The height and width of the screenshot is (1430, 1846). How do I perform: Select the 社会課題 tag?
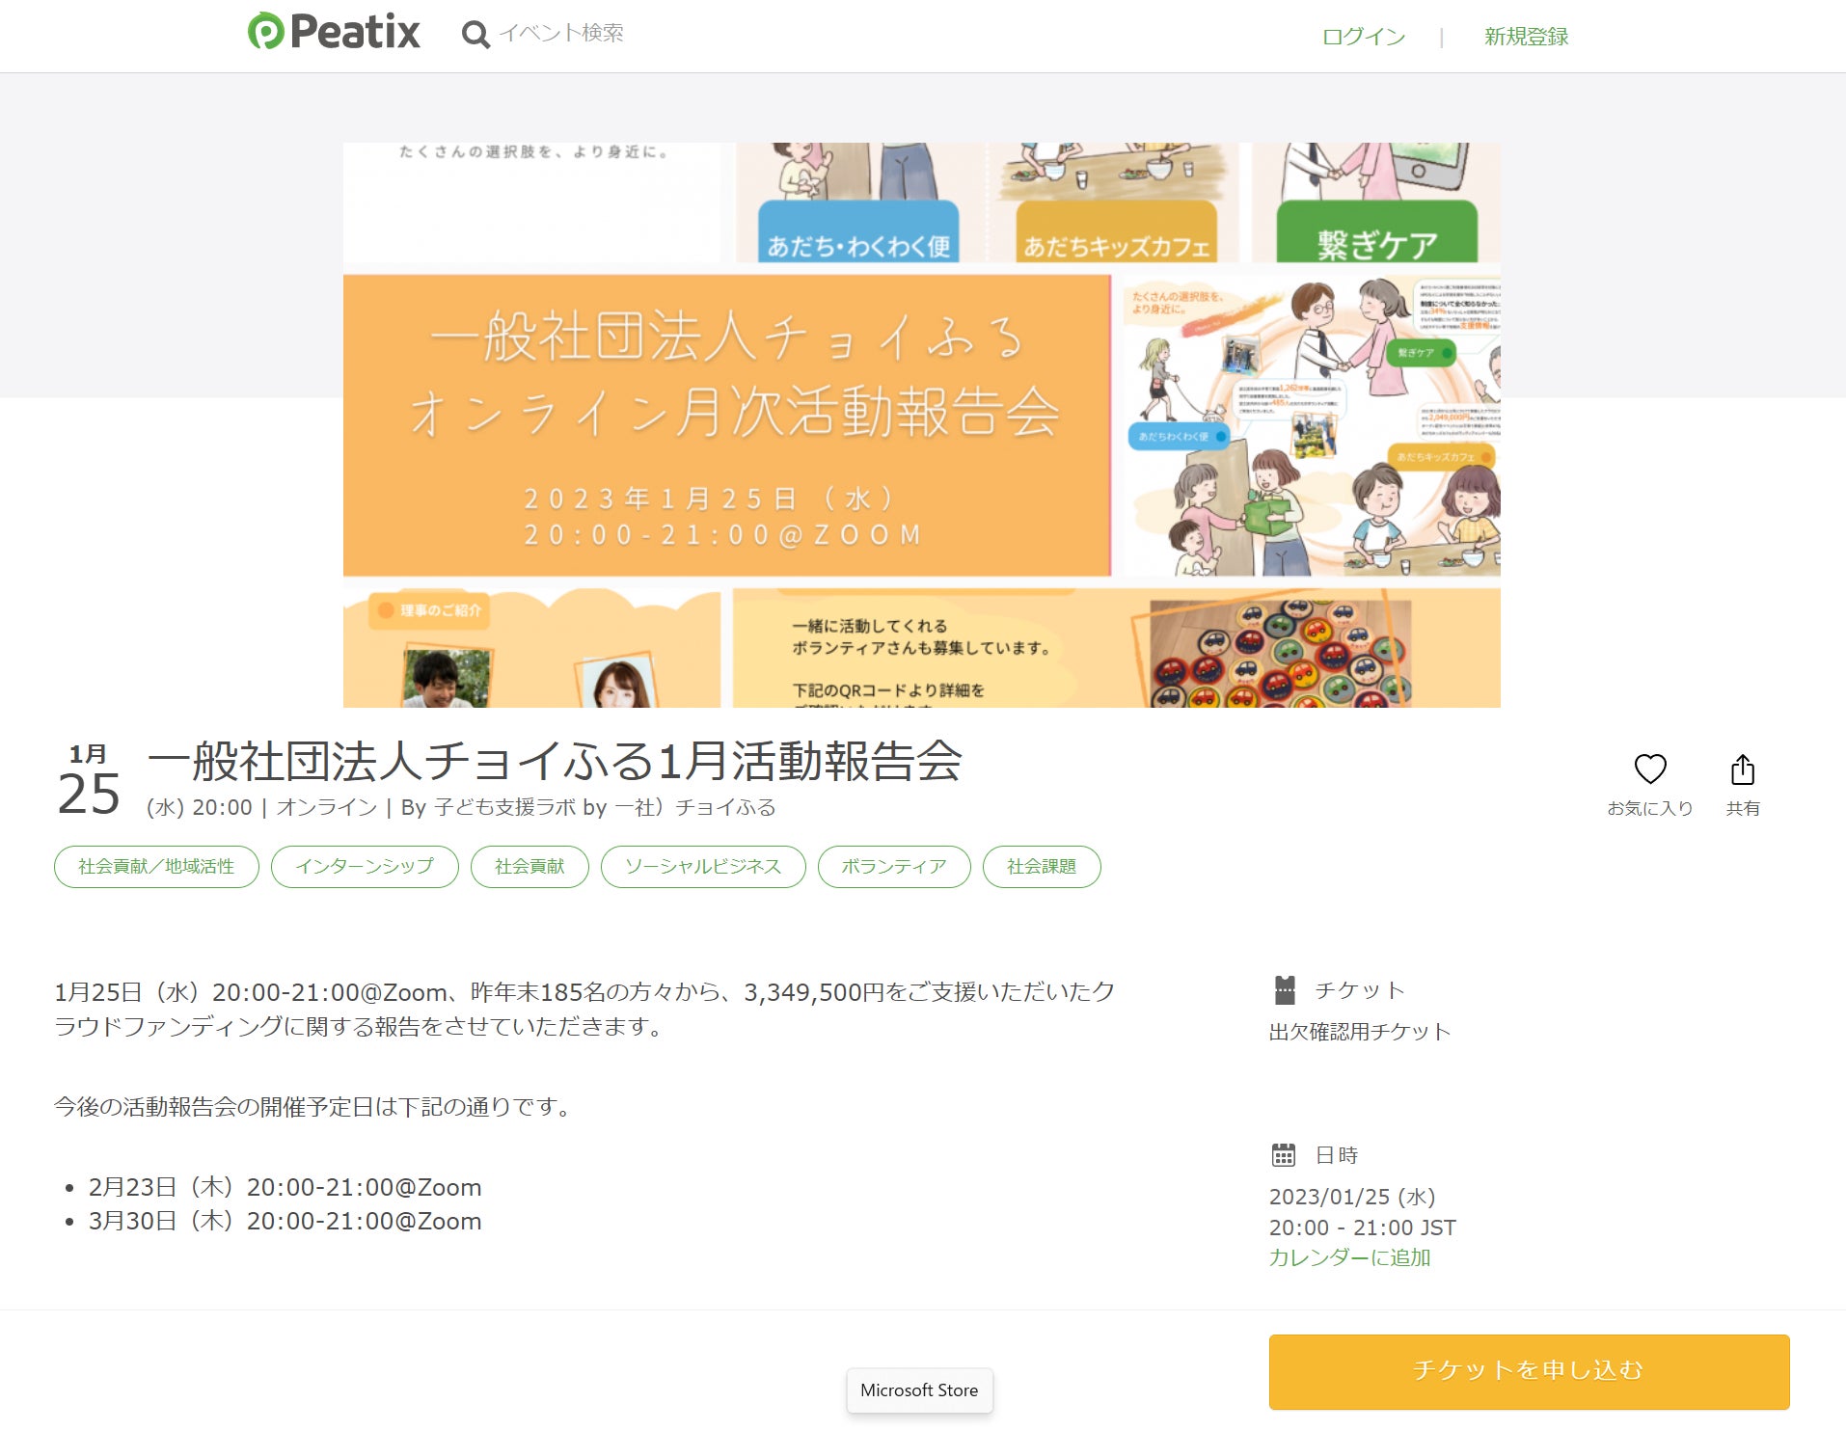coord(1042,867)
